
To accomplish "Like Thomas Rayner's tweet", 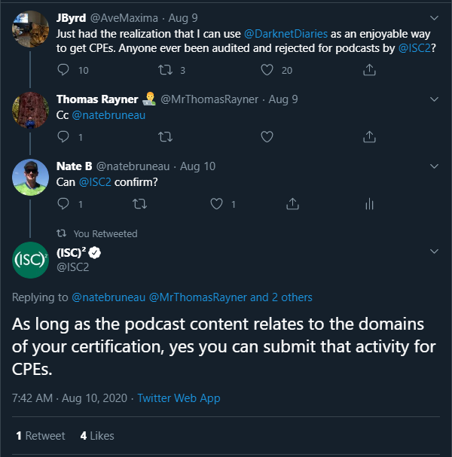I will [267, 137].
